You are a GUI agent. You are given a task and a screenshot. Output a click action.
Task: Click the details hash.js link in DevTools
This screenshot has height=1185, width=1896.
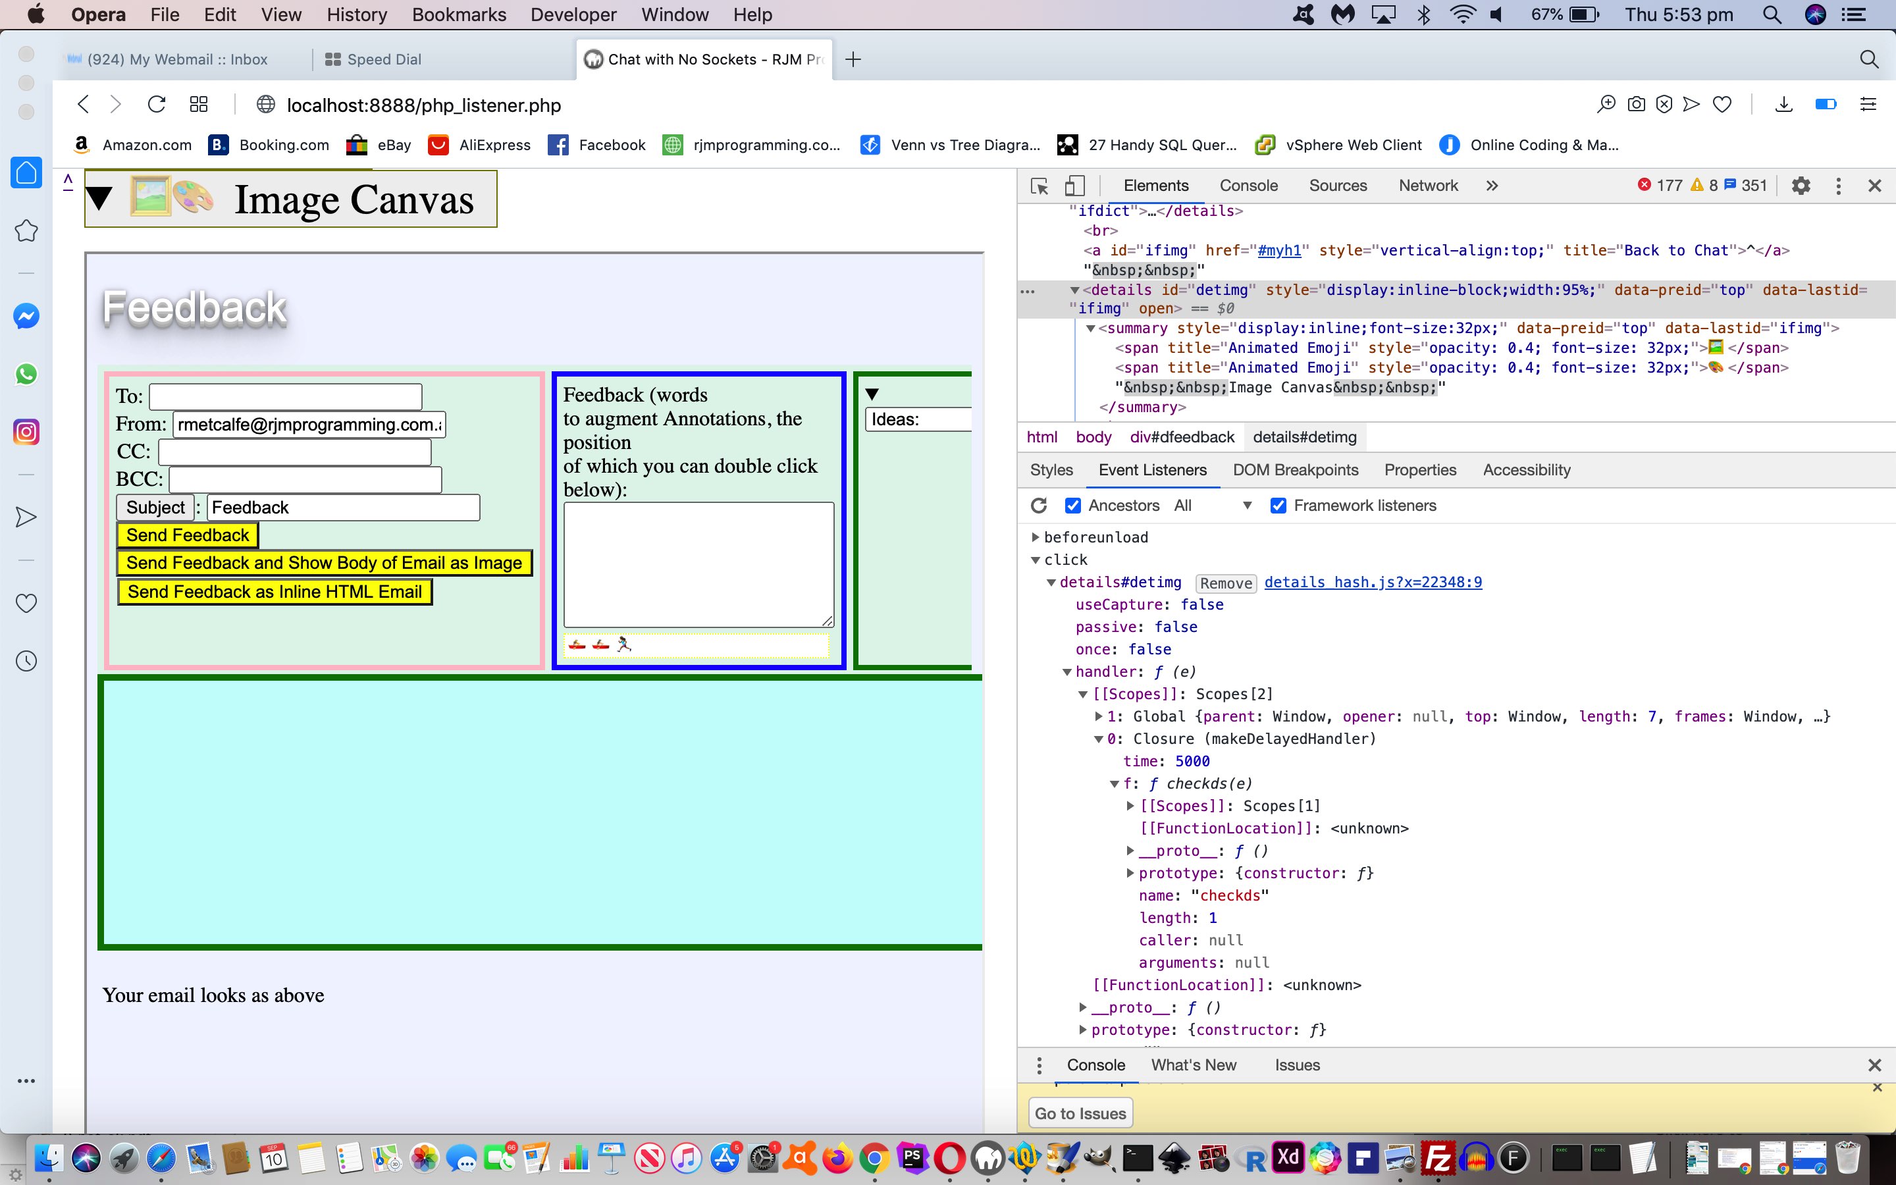pos(1372,581)
